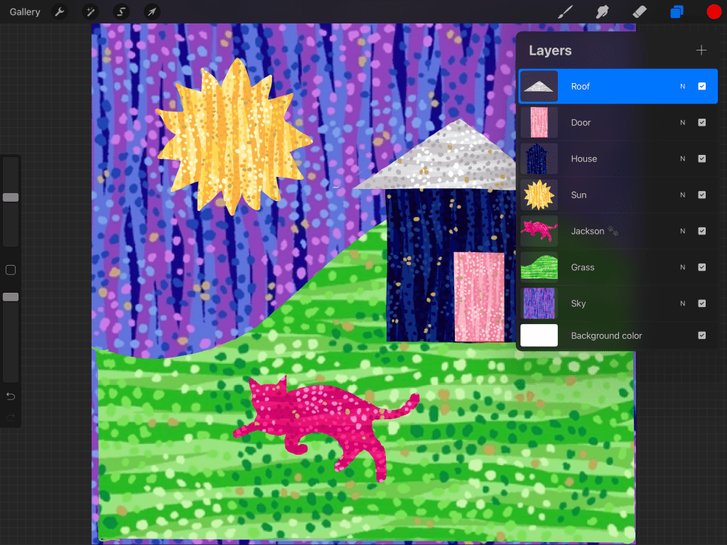Select the Smudge tool
Viewport: 727px width, 545px height.
pos(602,11)
